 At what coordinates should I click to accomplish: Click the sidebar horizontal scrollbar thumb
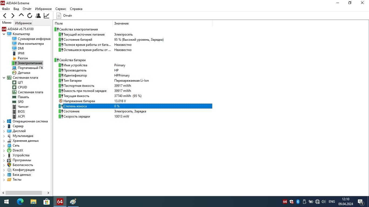click(x=24, y=193)
